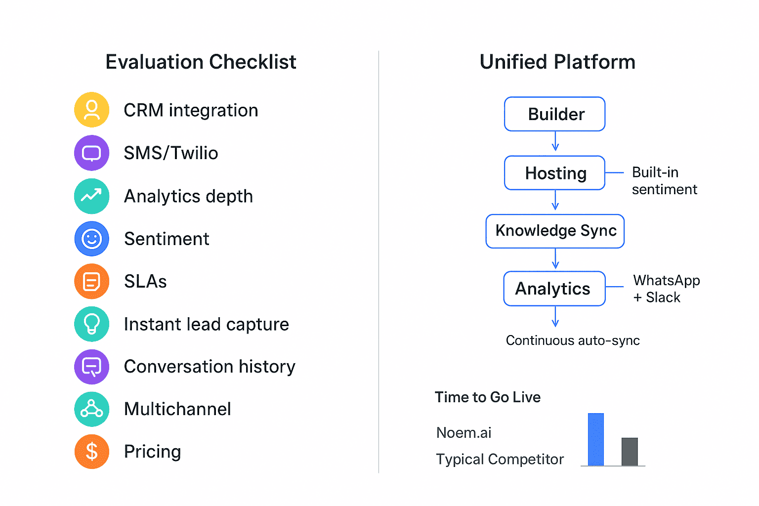This screenshot has height=506, width=759.
Task: Click the teal Analytics depth chart icon
Action: [92, 196]
